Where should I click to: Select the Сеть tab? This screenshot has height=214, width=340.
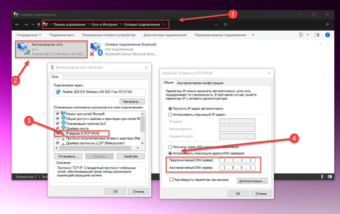[55, 77]
